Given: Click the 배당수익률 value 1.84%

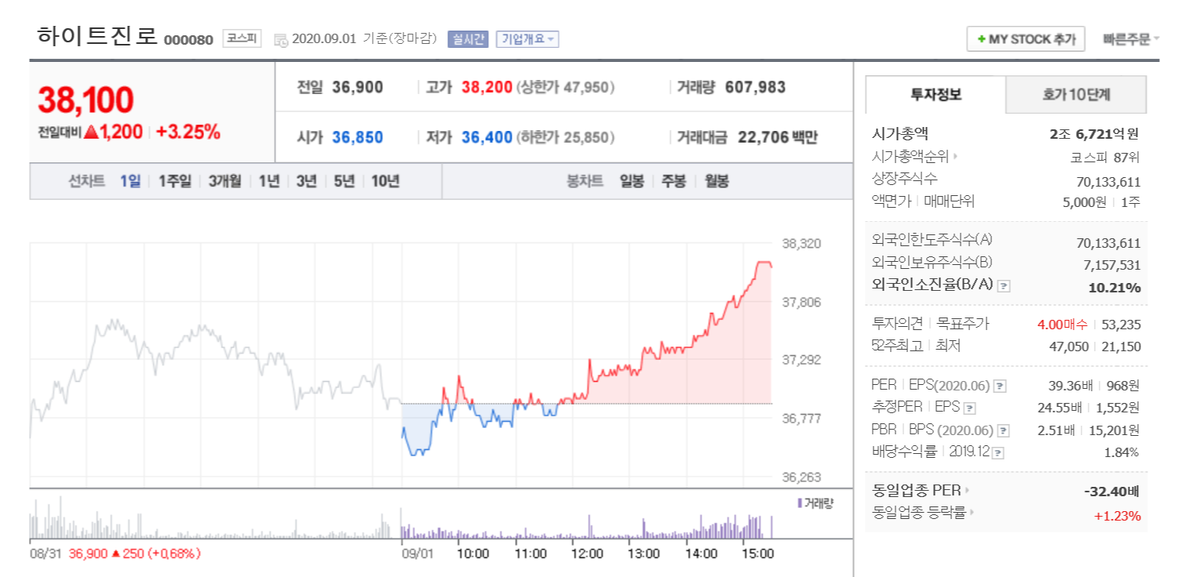Looking at the screenshot, I should pyautogui.click(x=1122, y=452).
